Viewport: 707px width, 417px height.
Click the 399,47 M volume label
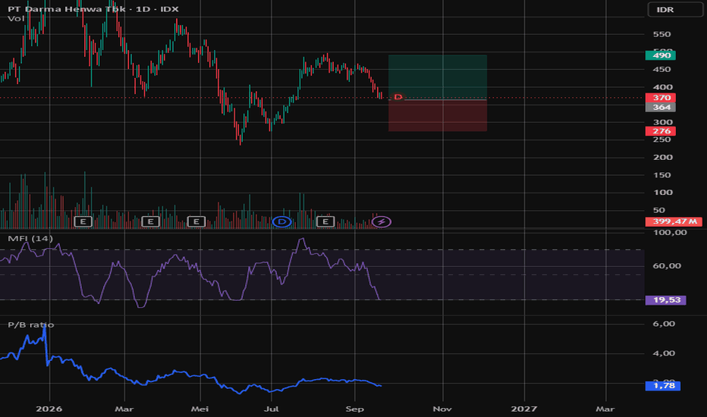(x=674, y=221)
